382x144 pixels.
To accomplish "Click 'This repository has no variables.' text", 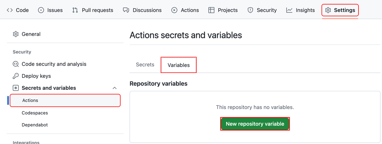I will [x=255, y=107].
